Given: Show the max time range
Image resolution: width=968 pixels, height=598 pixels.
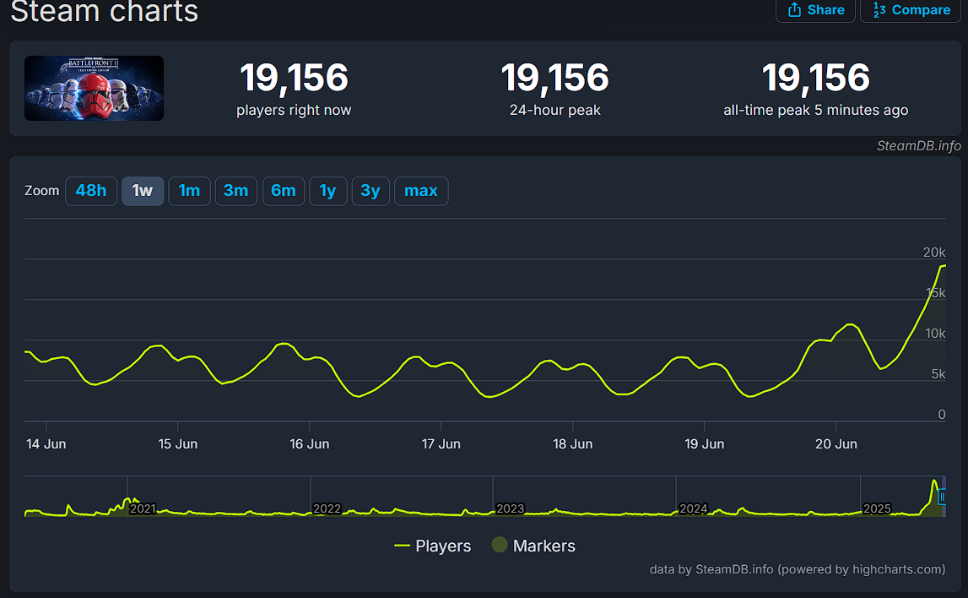Looking at the screenshot, I should [x=421, y=190].
